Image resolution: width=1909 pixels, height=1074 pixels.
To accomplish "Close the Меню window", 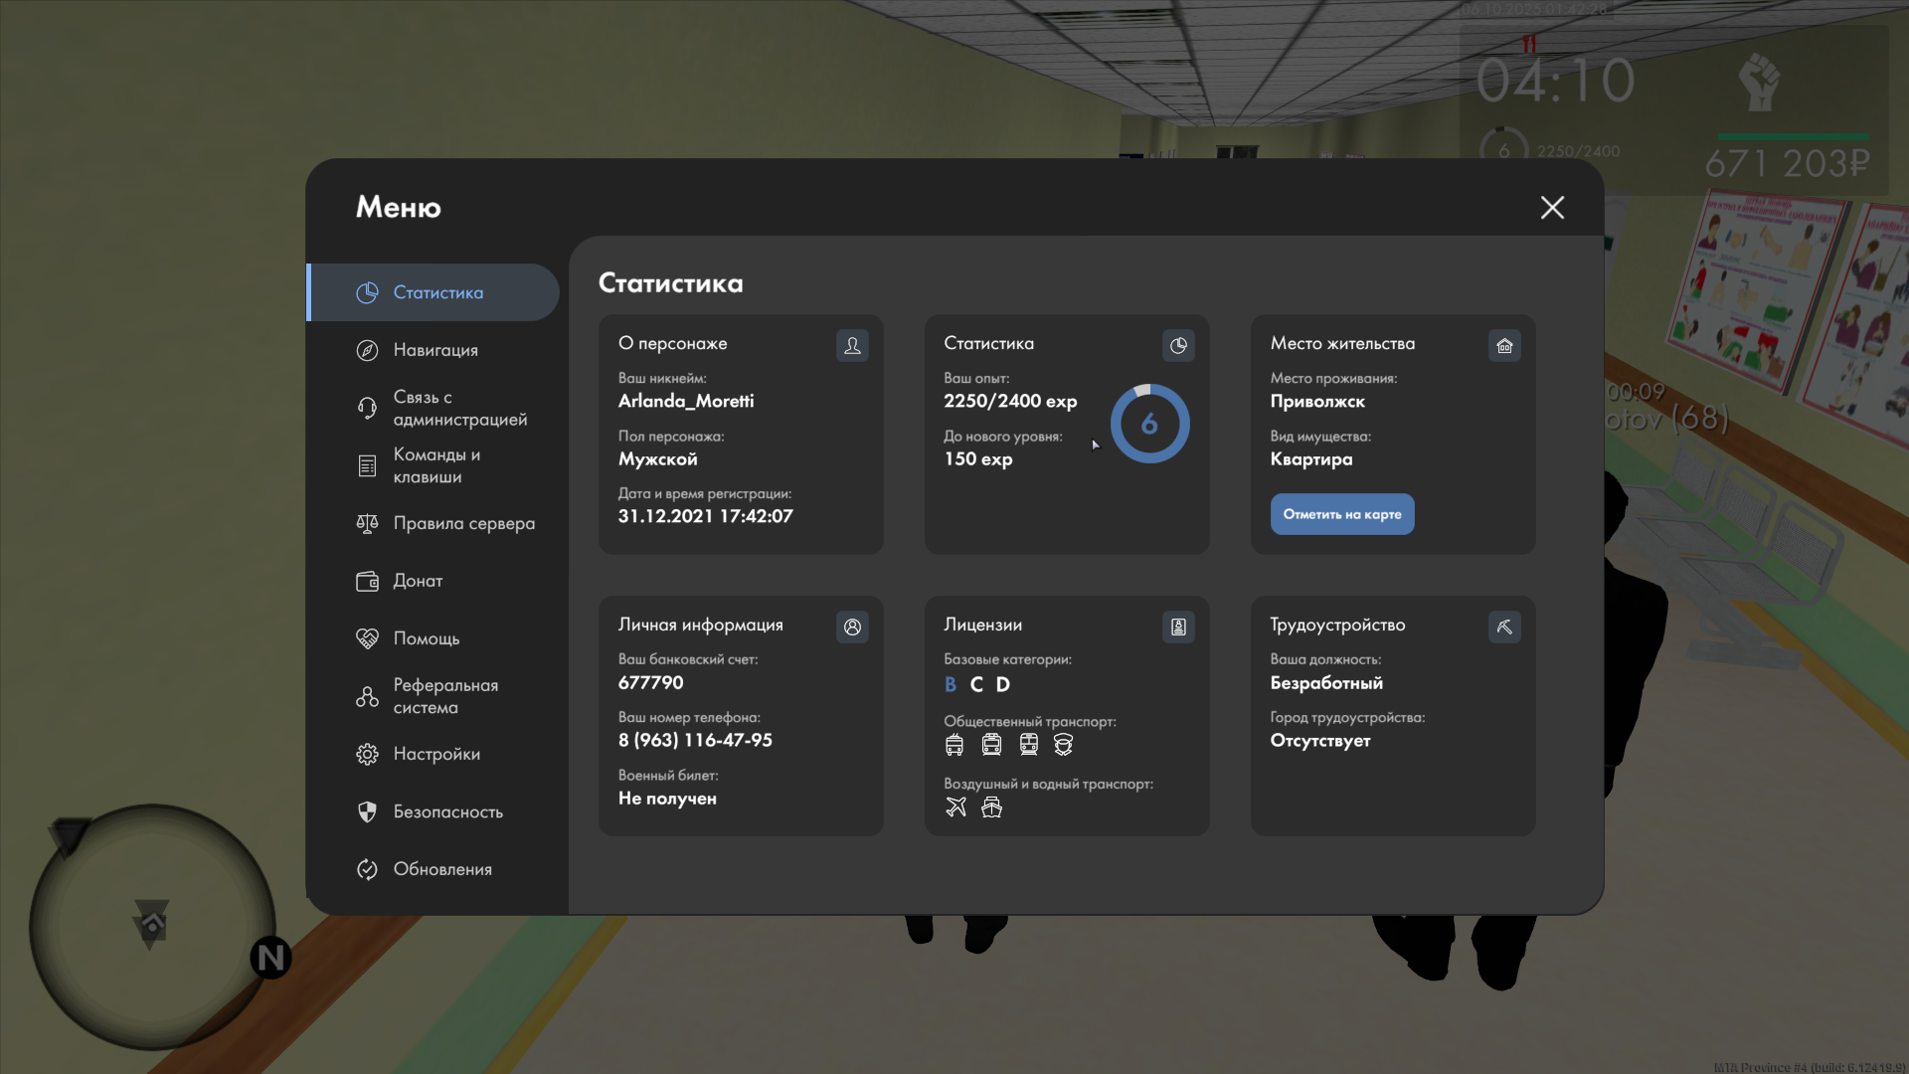I will coord(1552,207).
